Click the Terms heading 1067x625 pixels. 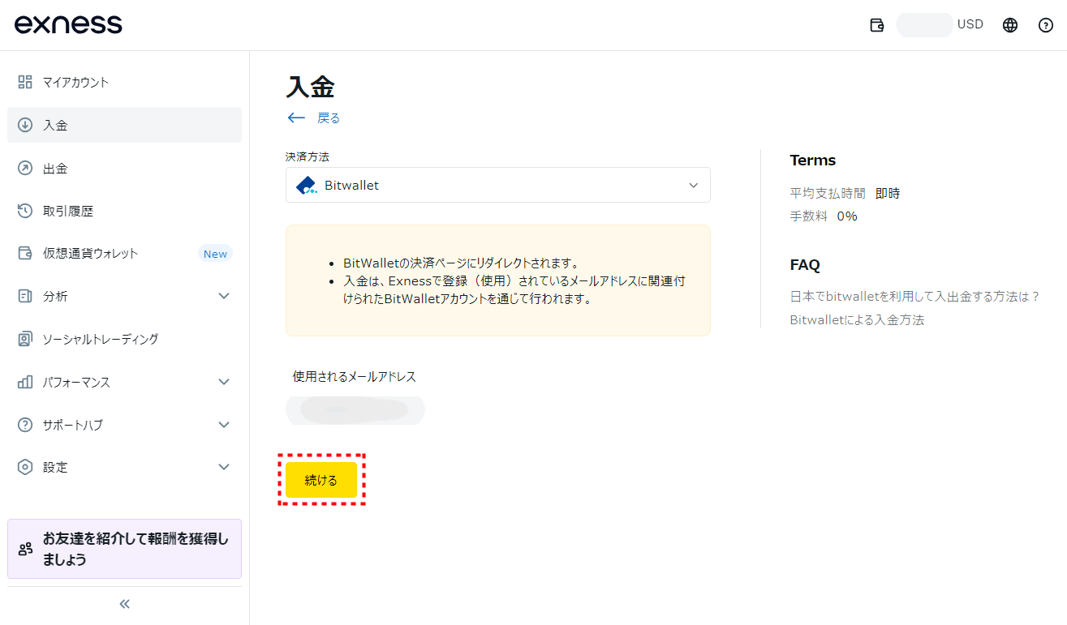(813, 161)
